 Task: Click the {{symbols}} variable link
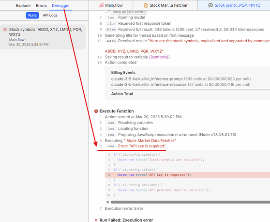159,57
